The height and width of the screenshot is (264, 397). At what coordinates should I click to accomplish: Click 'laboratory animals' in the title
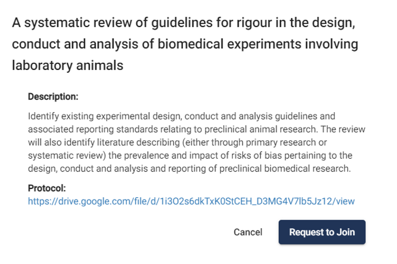tap(67, 65)
